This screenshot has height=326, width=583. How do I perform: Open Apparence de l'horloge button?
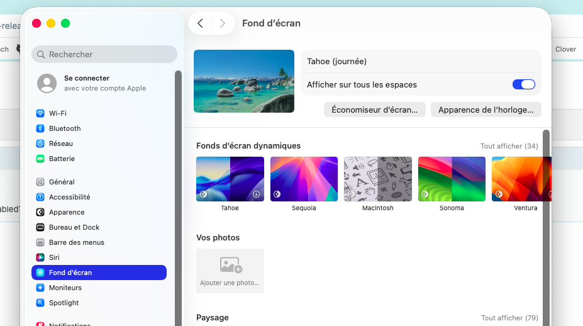(x=486, y=110)
